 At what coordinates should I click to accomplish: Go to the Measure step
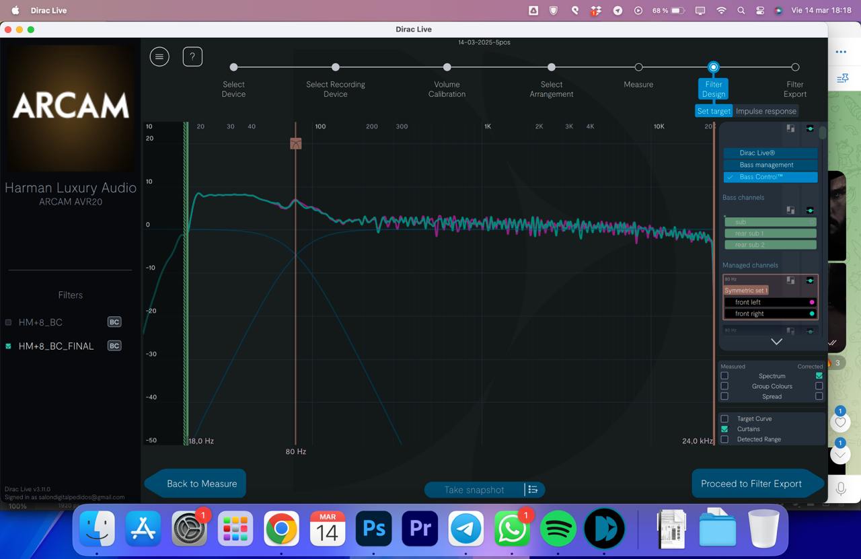coord(638,67)
